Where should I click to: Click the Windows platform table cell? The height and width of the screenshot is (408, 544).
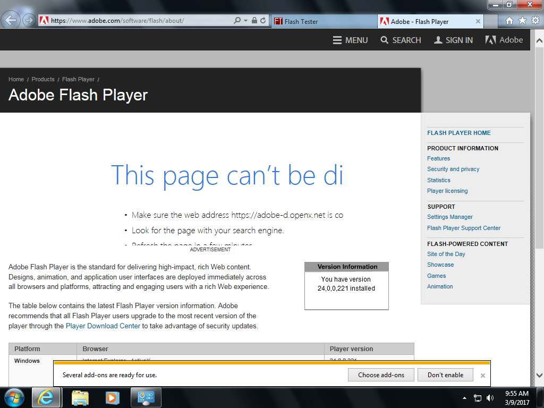coord(27,361)
